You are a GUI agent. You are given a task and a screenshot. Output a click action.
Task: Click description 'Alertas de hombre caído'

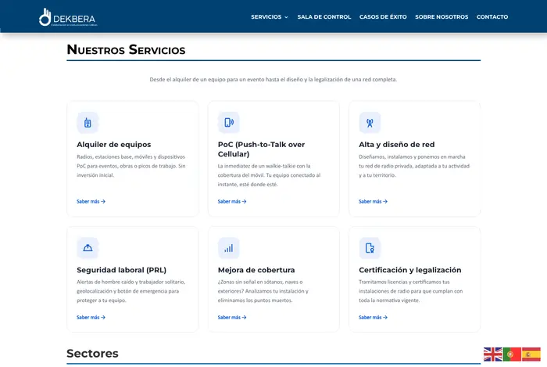click(x=131, y=291)
